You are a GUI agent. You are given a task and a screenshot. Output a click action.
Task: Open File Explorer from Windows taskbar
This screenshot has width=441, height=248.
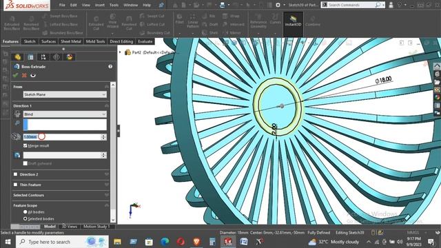point(117,242)
